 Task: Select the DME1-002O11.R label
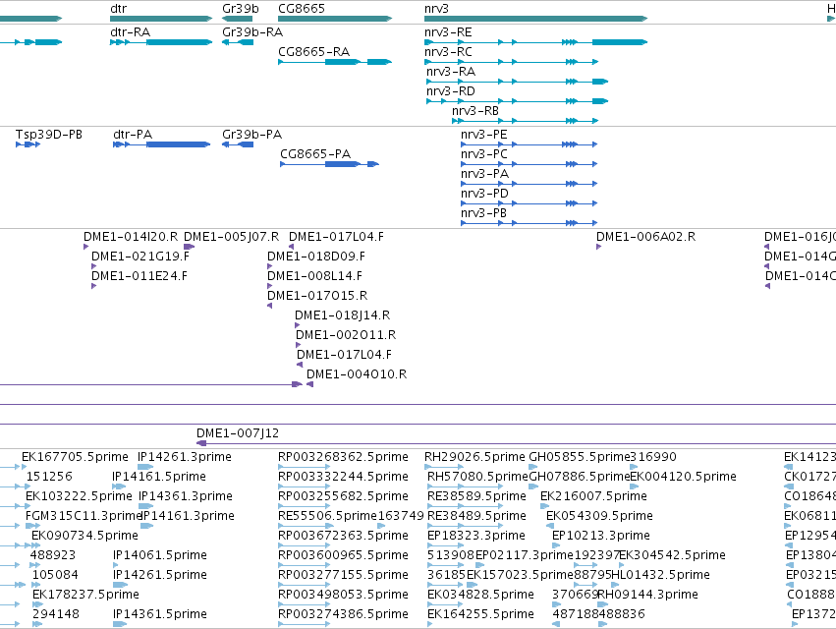coord(346,335)
